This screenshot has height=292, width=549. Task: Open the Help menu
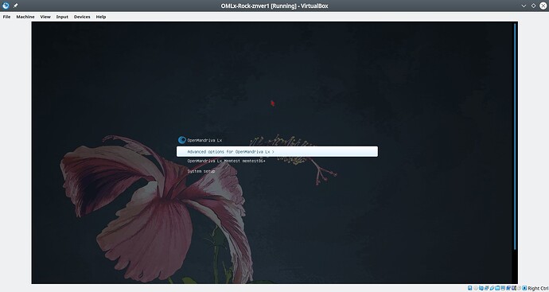101,17
